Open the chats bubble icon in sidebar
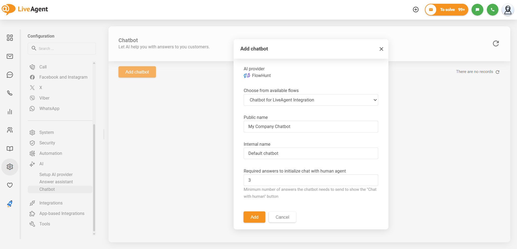 pyautogui.click(x=10, y=75)
